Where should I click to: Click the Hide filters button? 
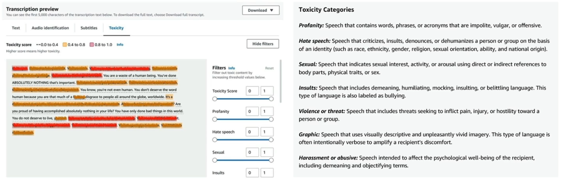click(263, 44)
